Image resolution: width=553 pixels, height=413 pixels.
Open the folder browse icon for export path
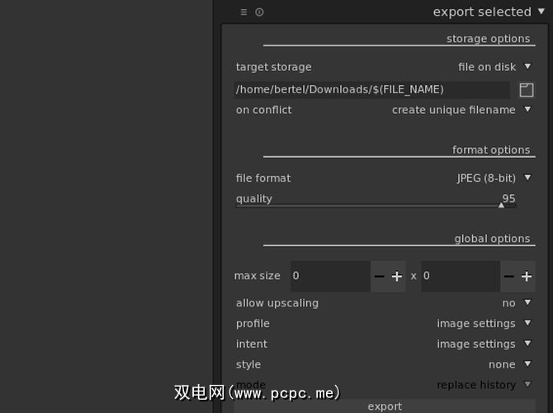tap(527, 90)
